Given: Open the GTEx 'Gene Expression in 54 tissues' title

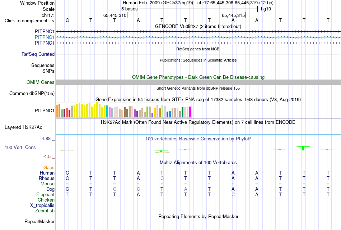Looking at the screenshot, I should tap(198, 100).
